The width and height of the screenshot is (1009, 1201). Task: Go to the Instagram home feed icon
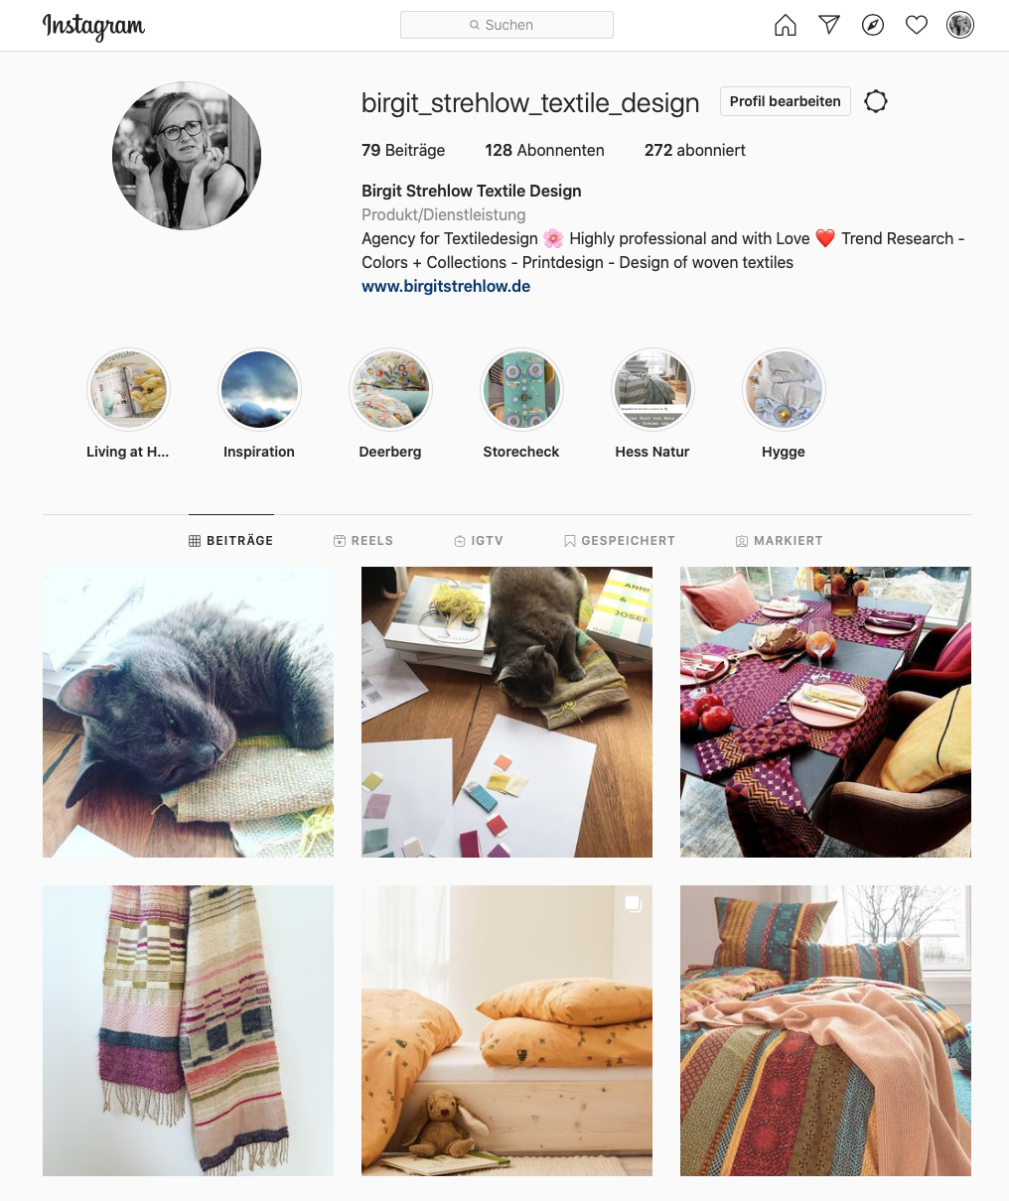pos(786,25)
